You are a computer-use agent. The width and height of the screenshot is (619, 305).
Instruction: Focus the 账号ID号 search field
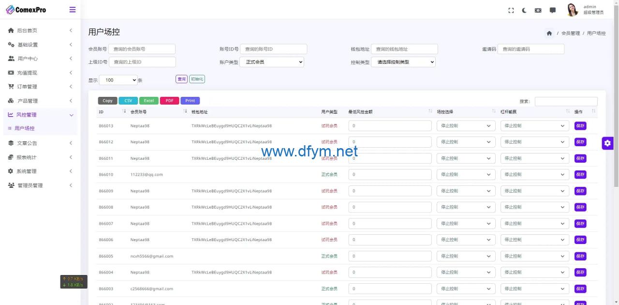click(274, 49)
